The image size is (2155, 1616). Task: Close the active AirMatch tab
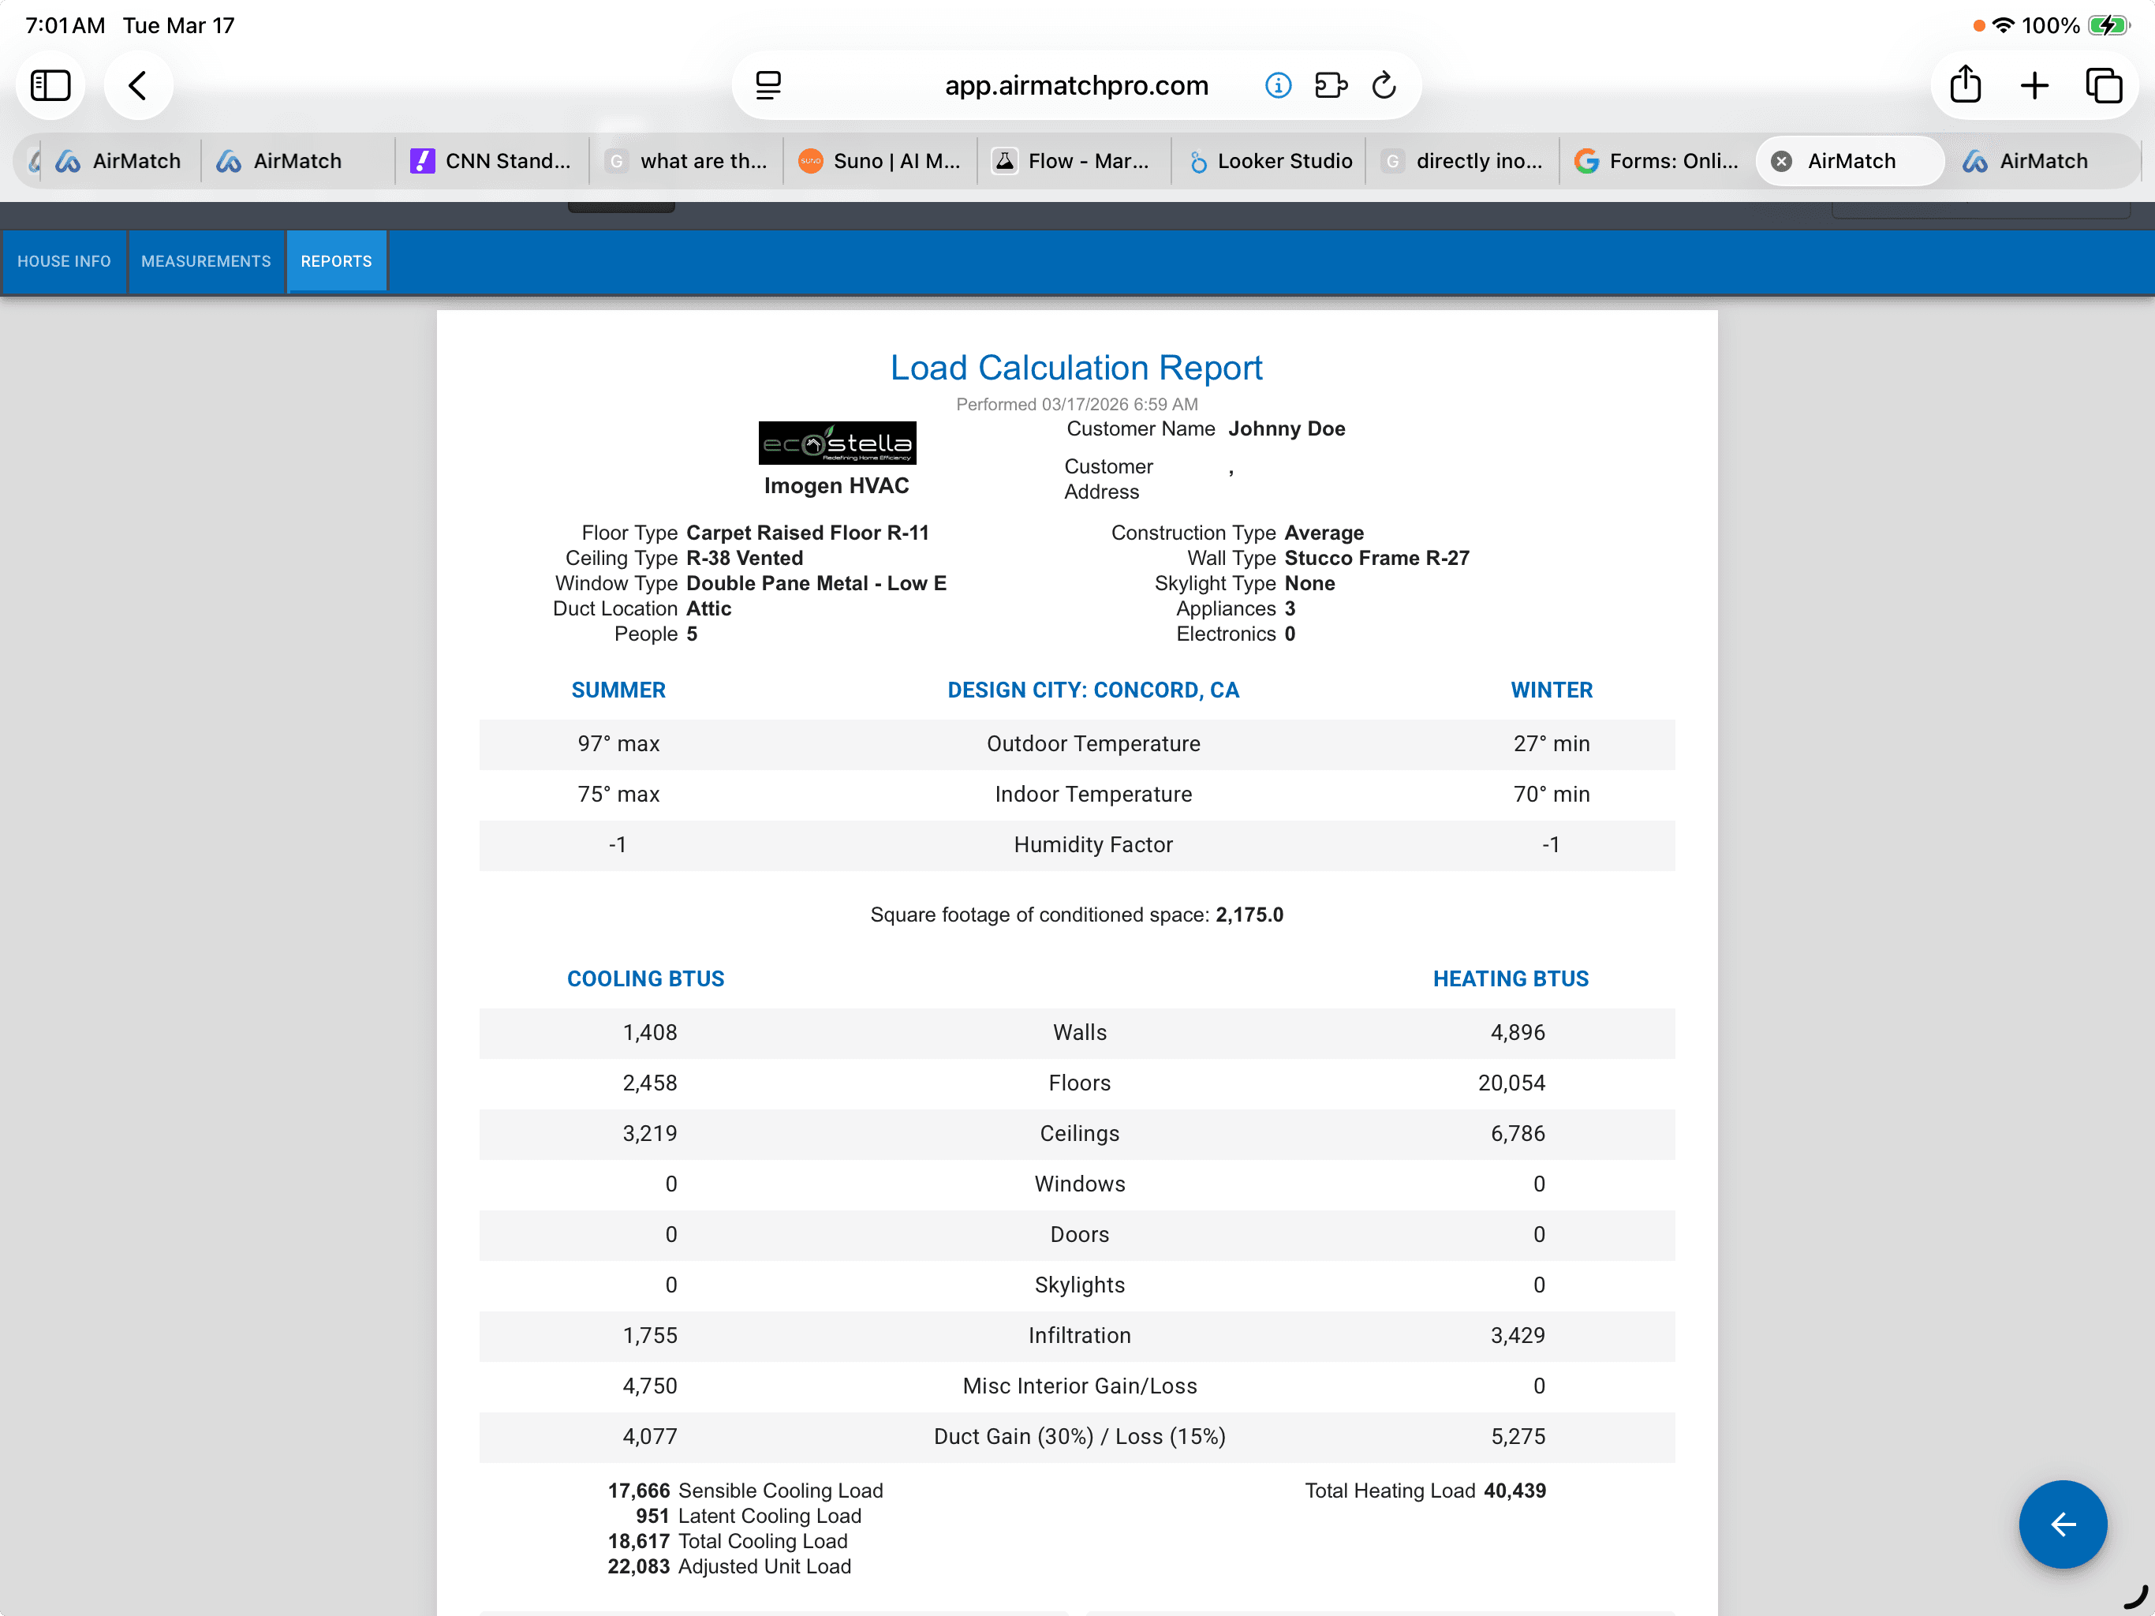click(x=1782, y=162)
